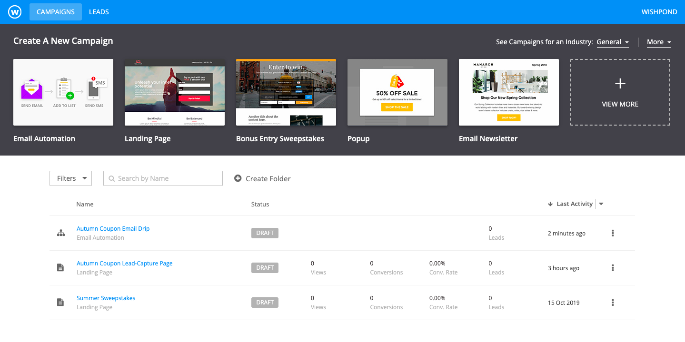The image size is (685, 342).
Task: Select the Popup template thumbnail
Action: click(x=397, y=92)
